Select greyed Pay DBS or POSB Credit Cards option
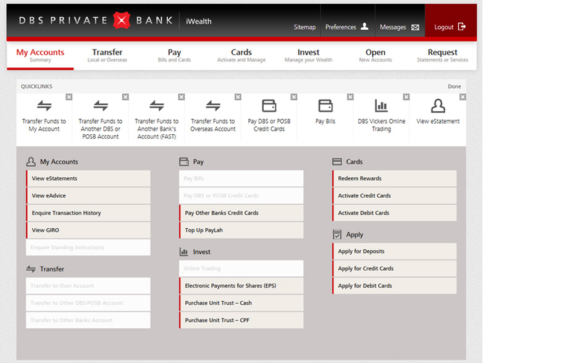The height and width of the screenshot is (363, 562). (241, 195)
